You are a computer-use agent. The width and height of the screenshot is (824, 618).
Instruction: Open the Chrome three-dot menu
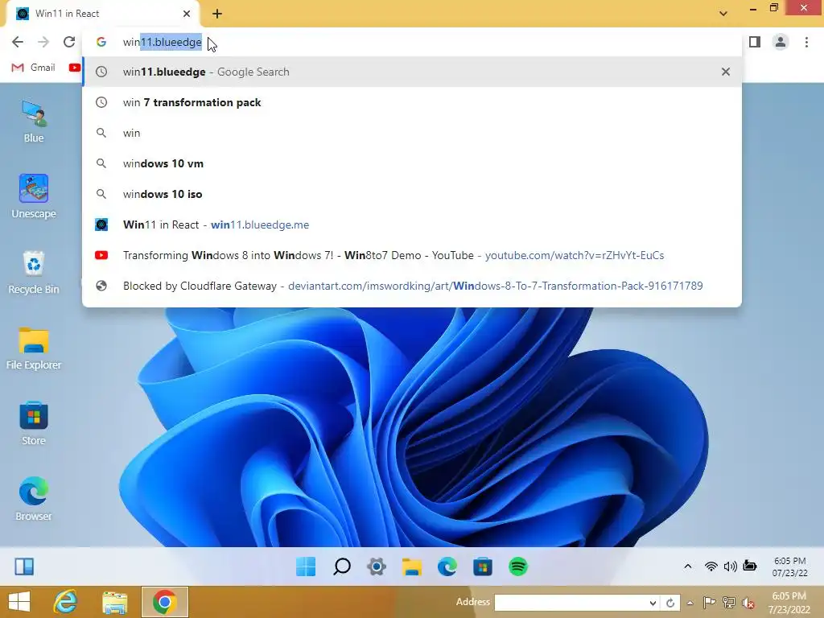click(x=806, y=42)
